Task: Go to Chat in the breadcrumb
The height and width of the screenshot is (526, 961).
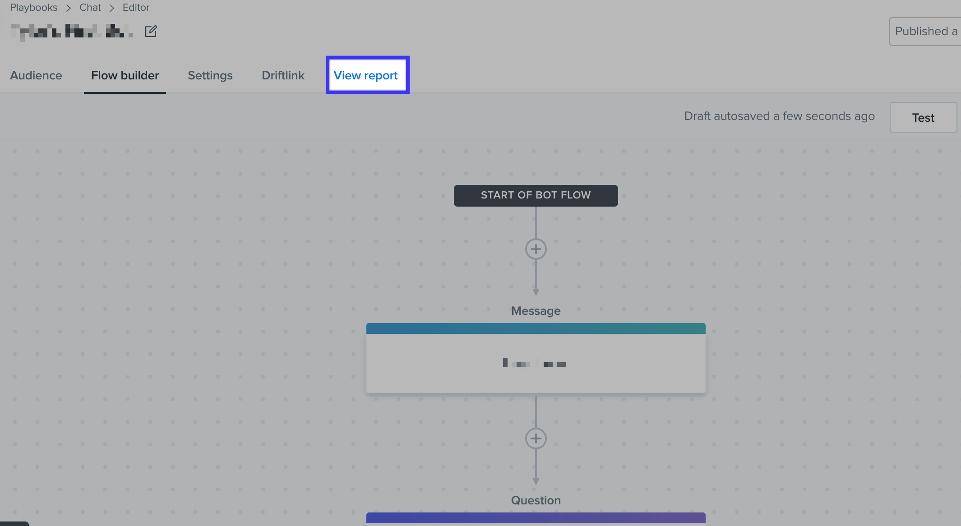Action: tap(90, 8)
